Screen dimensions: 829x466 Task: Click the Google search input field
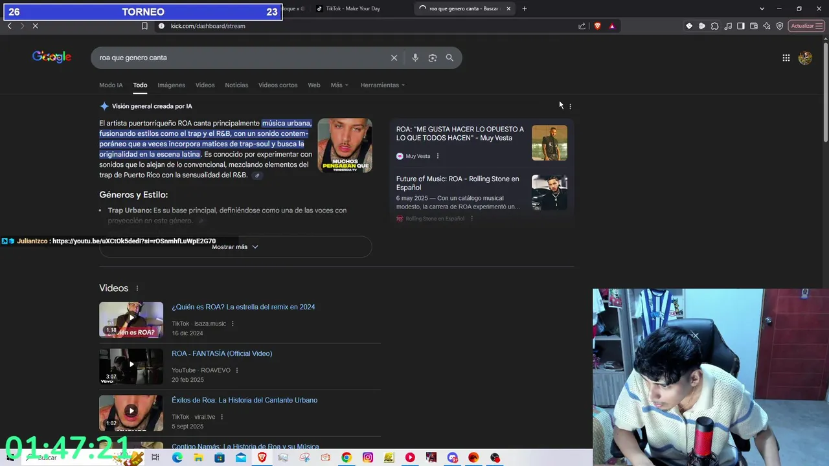click(x=240, y=58)
